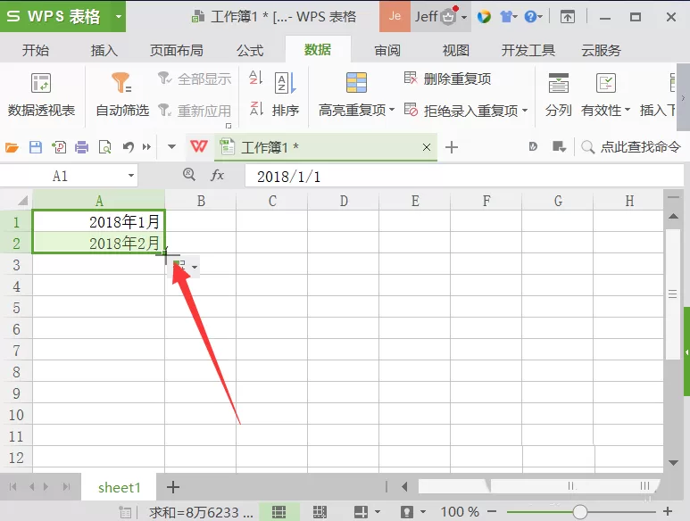This screenshot has height=521, width=690.
Task: Click the zoom formula magnifier icon
Action: click(189, 175)
